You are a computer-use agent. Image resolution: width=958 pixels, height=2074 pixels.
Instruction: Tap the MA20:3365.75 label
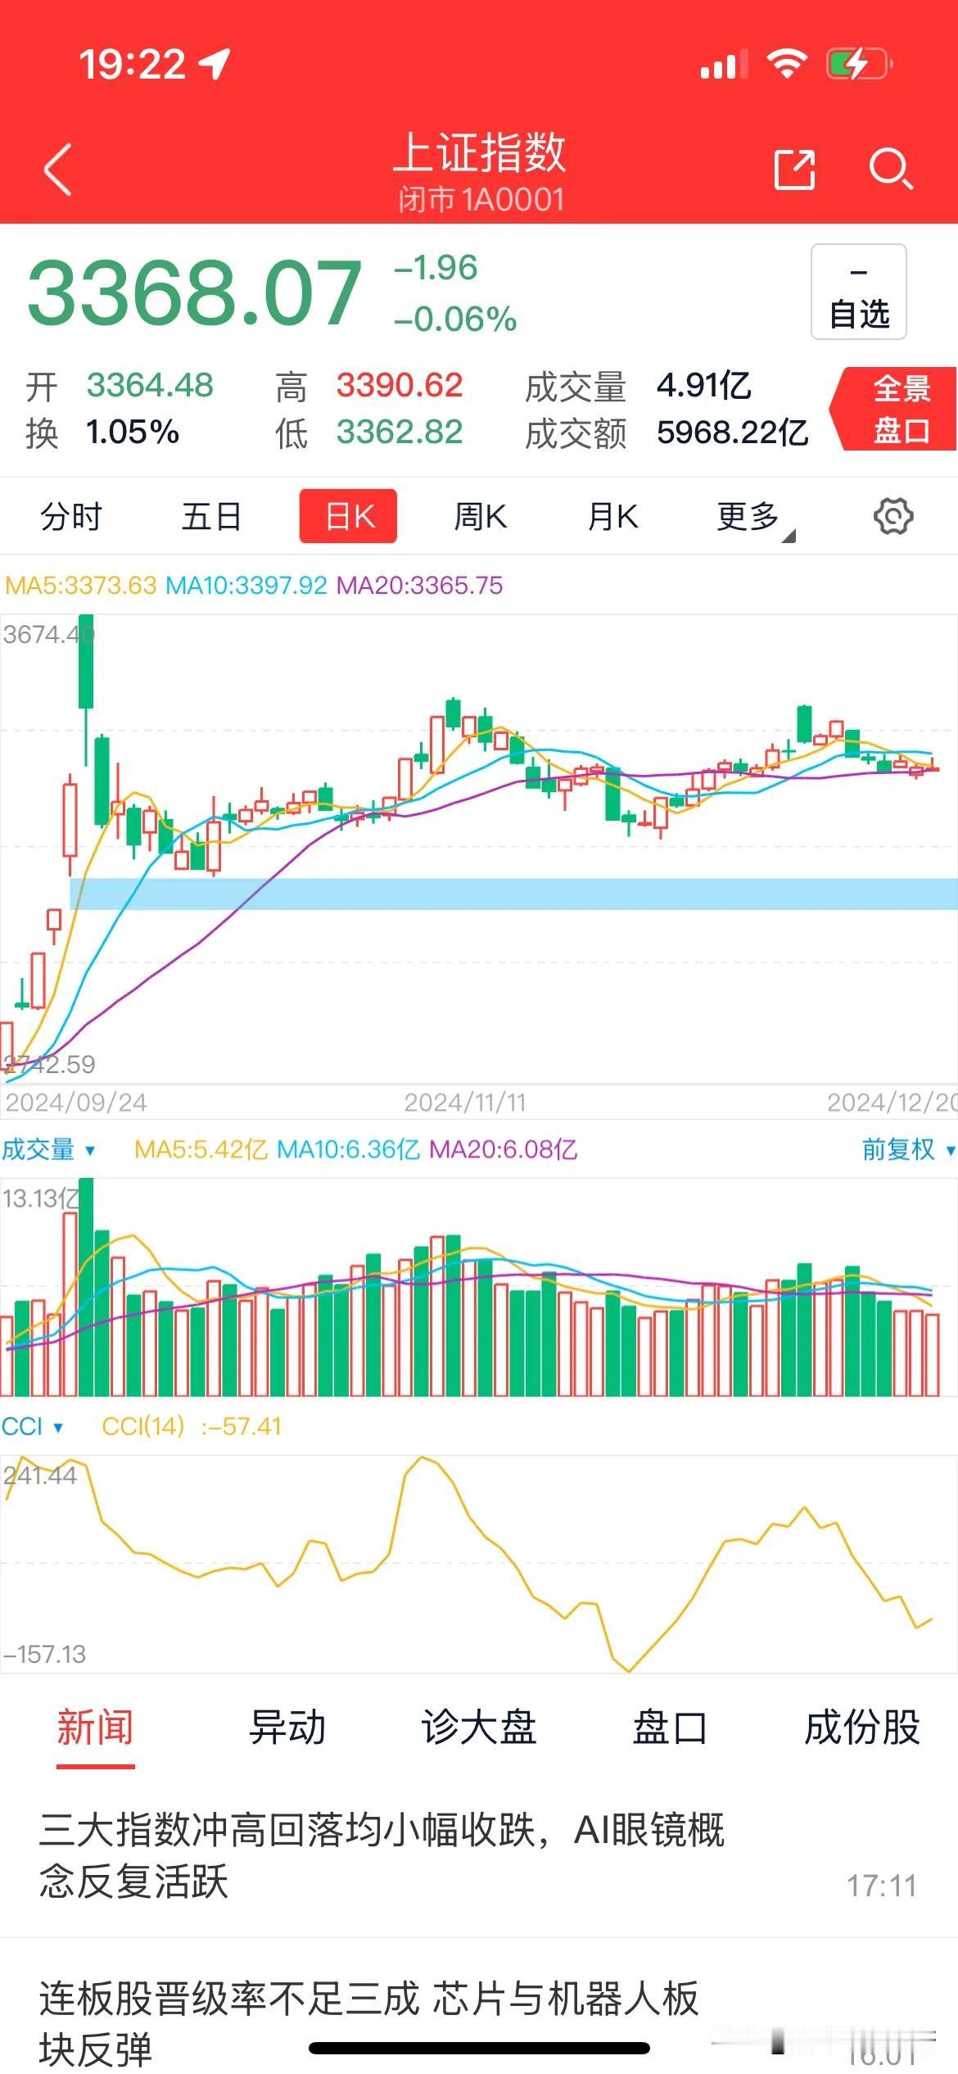click(x=419, y=585)
